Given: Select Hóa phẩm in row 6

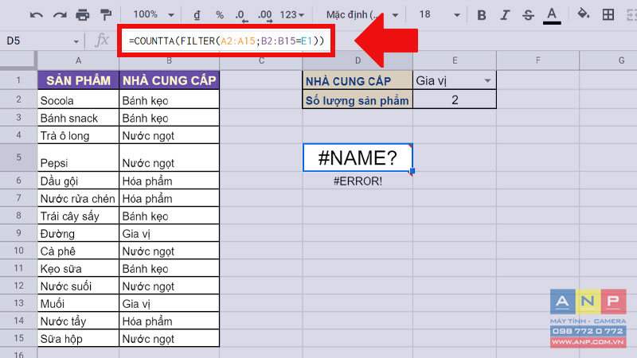Looking at the screenshot, I should [169, 181].
